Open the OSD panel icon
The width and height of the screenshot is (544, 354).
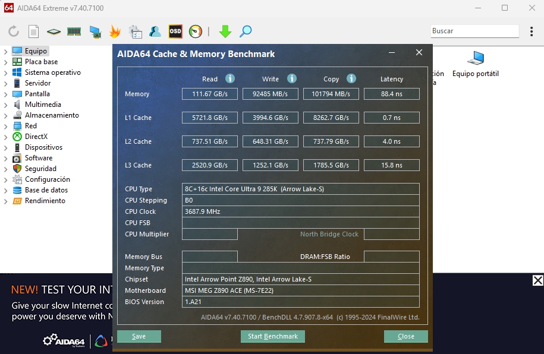tap(175, 31)
